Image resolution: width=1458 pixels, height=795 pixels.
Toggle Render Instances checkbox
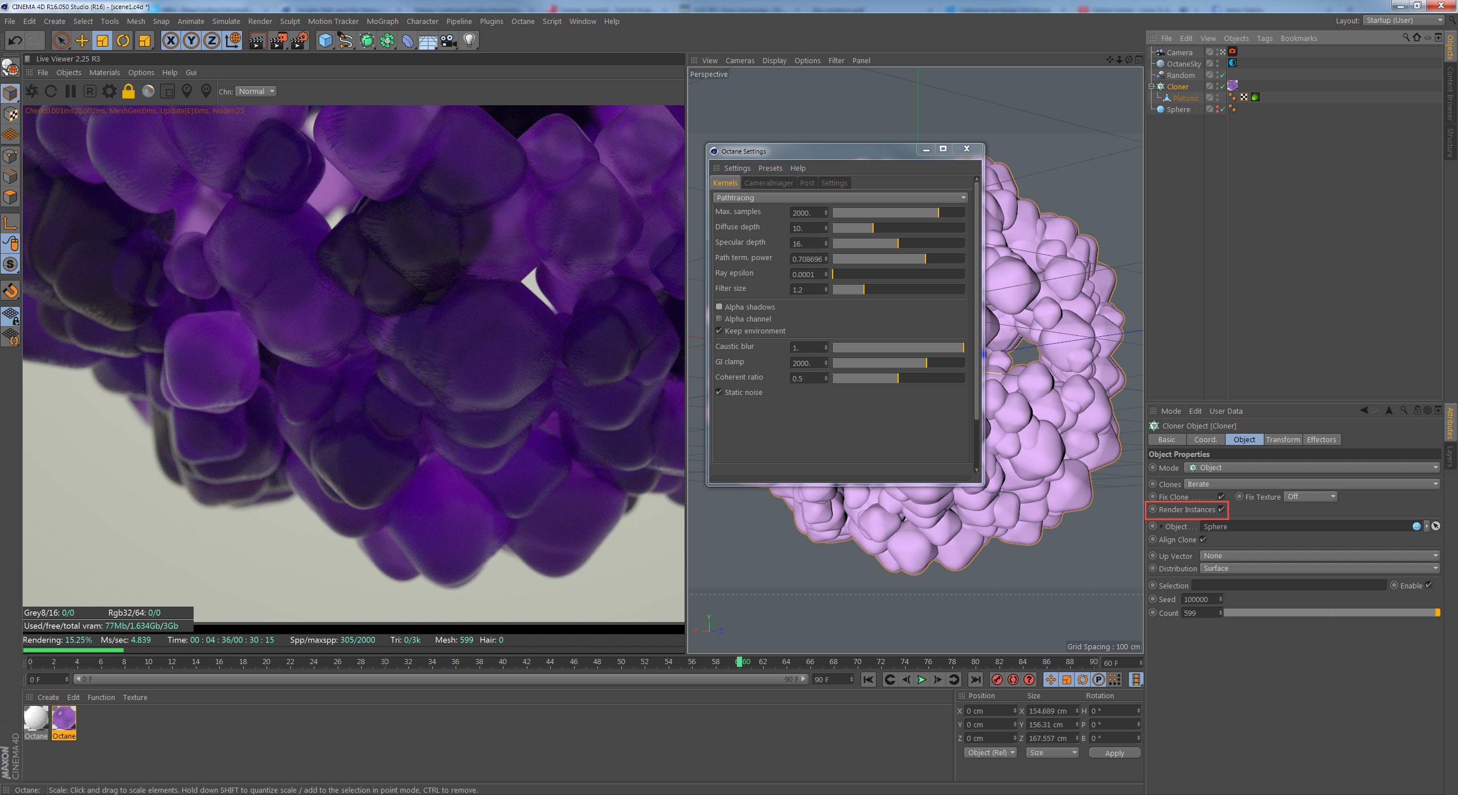click(1221, 509)
